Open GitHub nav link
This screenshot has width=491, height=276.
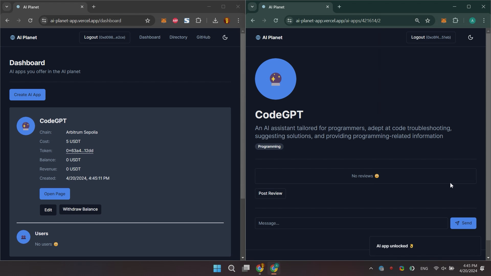[x=203, y=37]
